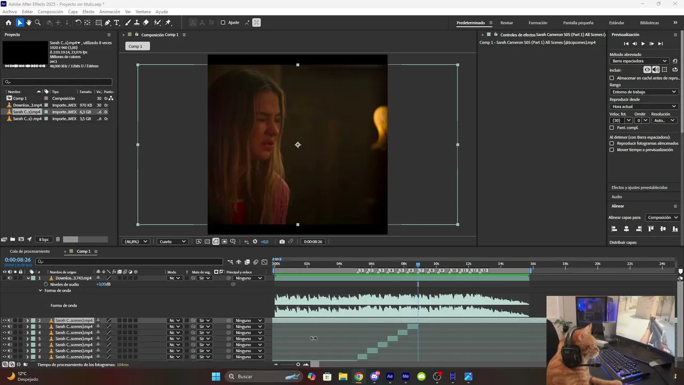
Task: Select the Zoom magnifier tool
Action: tap(37, 22)
